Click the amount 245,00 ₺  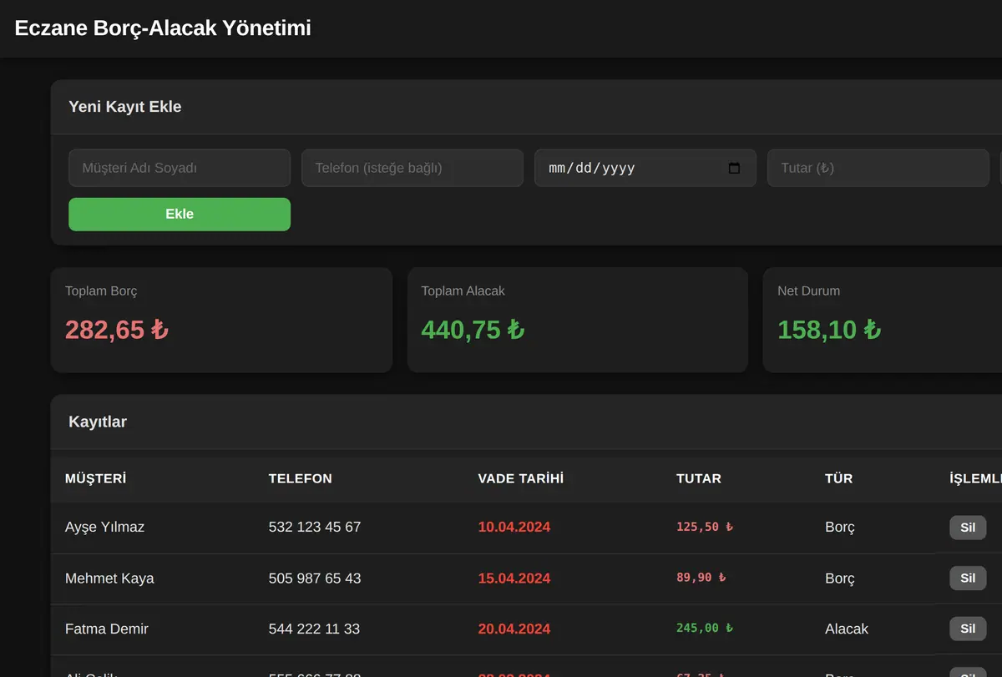[x=705, y=629]
